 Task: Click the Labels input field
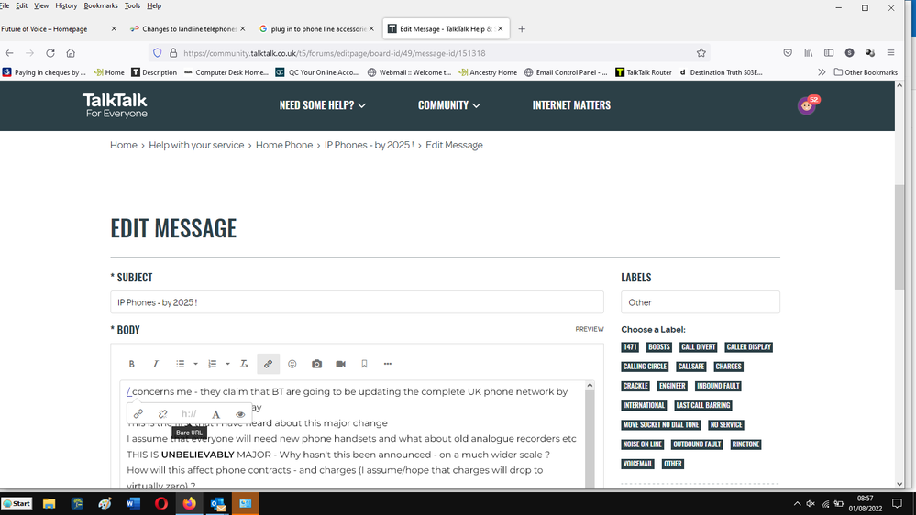[701, 302]
